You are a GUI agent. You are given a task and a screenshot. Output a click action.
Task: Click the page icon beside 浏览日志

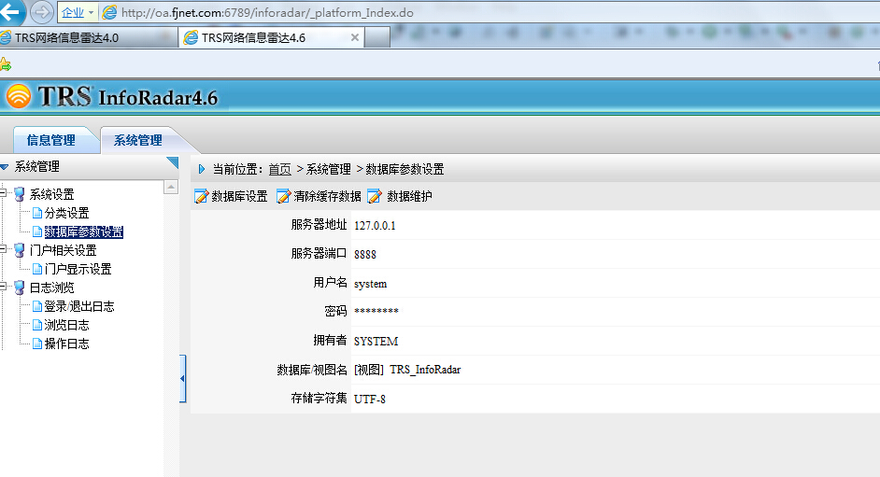click(x=37, y=325)
